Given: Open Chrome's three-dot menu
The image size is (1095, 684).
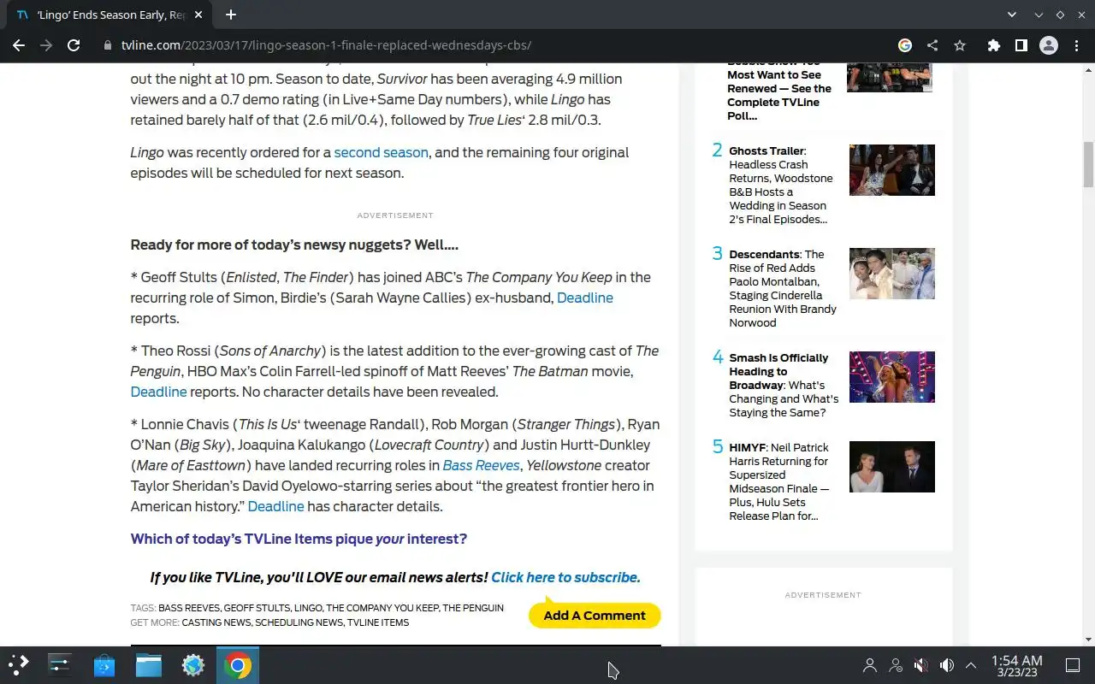Looking at the screenshot, I should (x=1075, y=45).
